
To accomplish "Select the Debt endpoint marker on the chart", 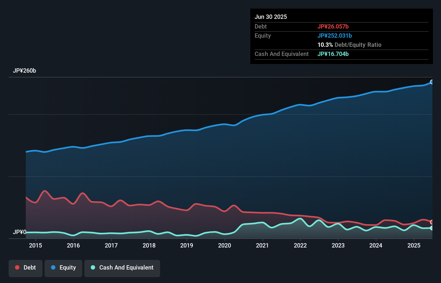I will point(432,222).
